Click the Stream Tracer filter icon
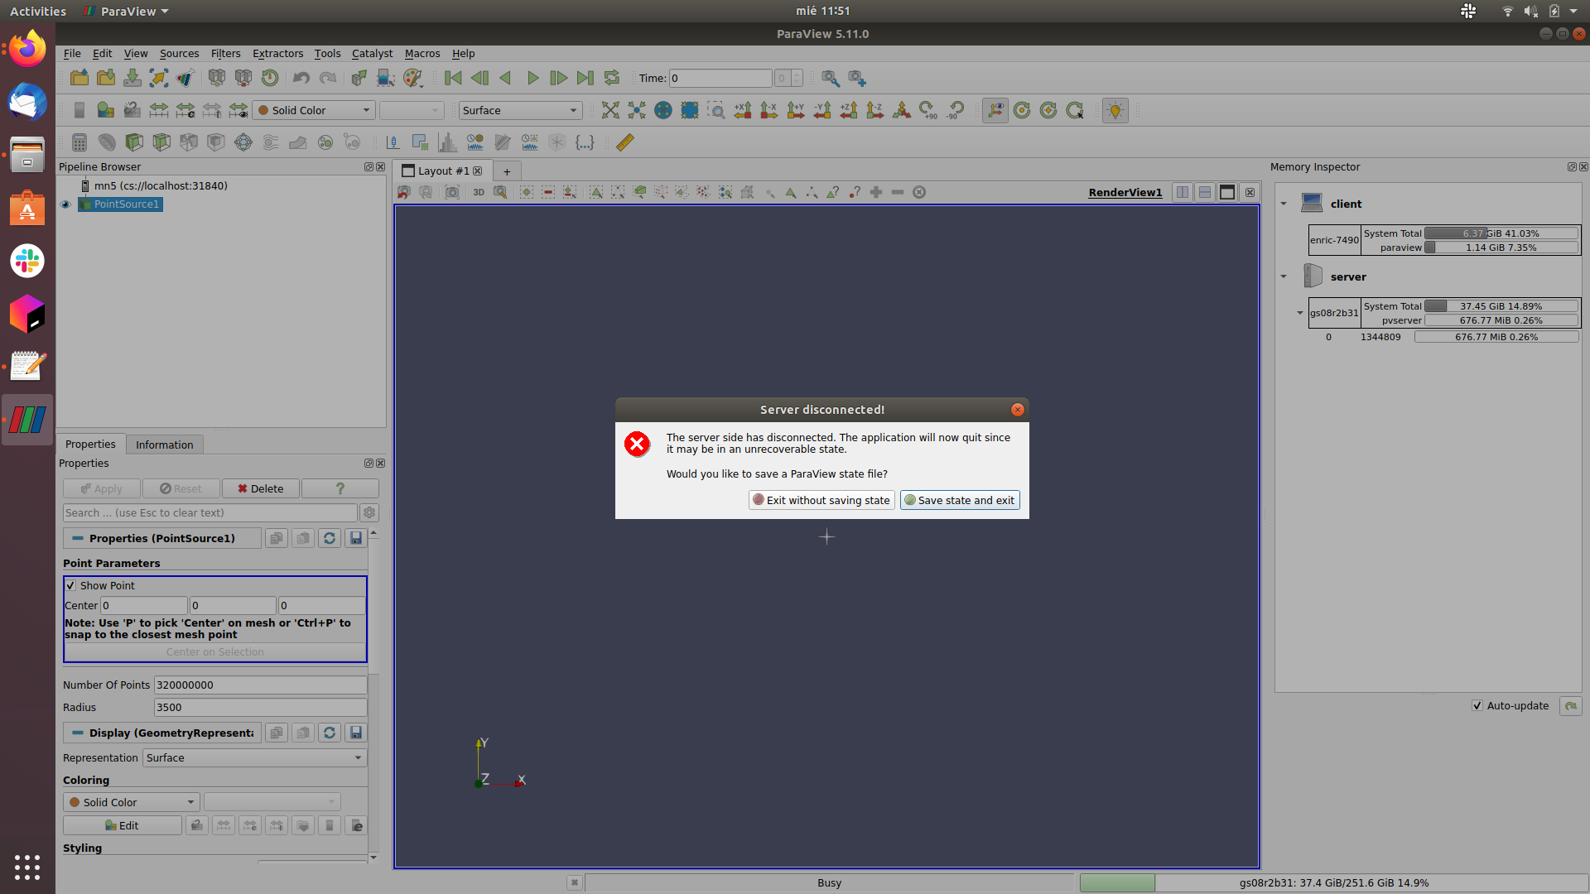Screen dimensions: 1590x894 click(271, 142)
